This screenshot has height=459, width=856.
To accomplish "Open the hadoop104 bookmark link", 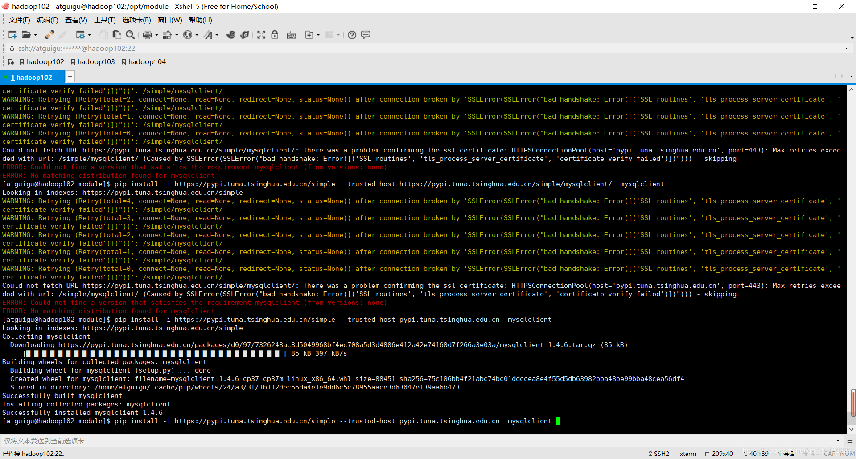I will tap(144, 61).
